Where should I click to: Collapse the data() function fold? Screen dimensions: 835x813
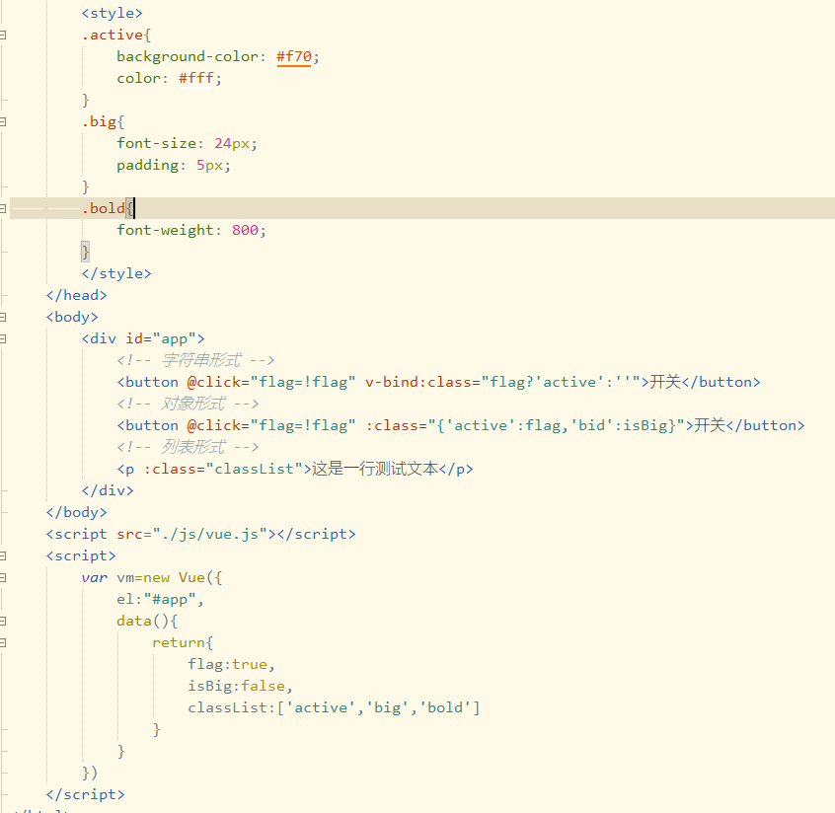3,621
